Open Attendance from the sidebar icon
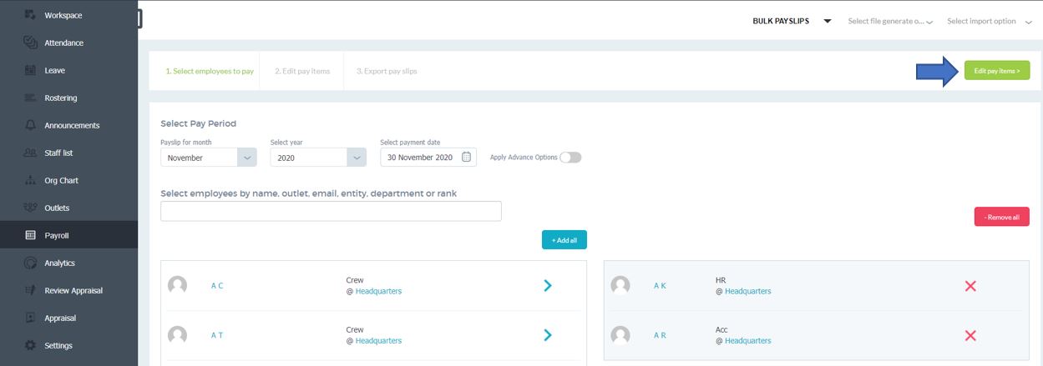The width and height of the screenshot is (1043, 366). point(30,43)
